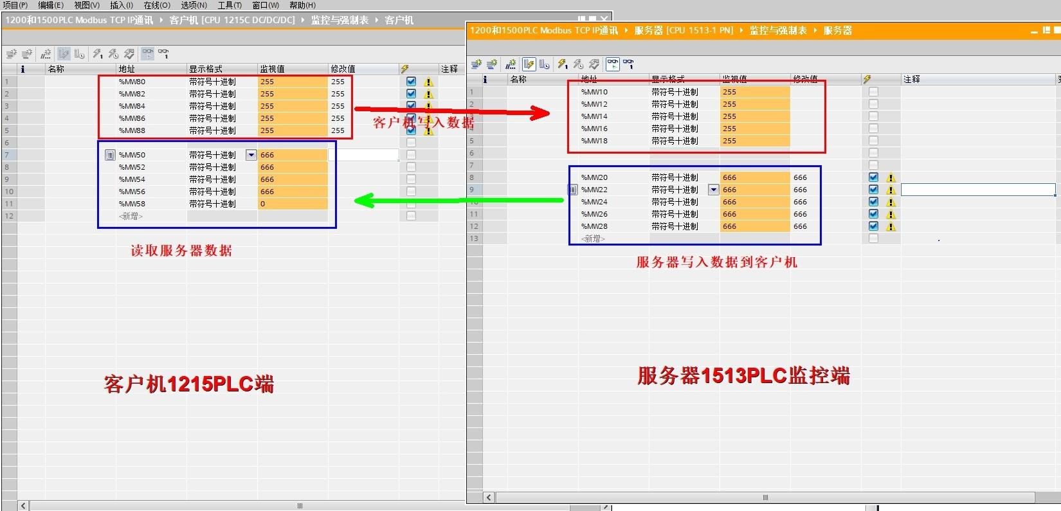Select %MW88 address cell
This screenshot has height=511, width=1061.
coord(151,130)
